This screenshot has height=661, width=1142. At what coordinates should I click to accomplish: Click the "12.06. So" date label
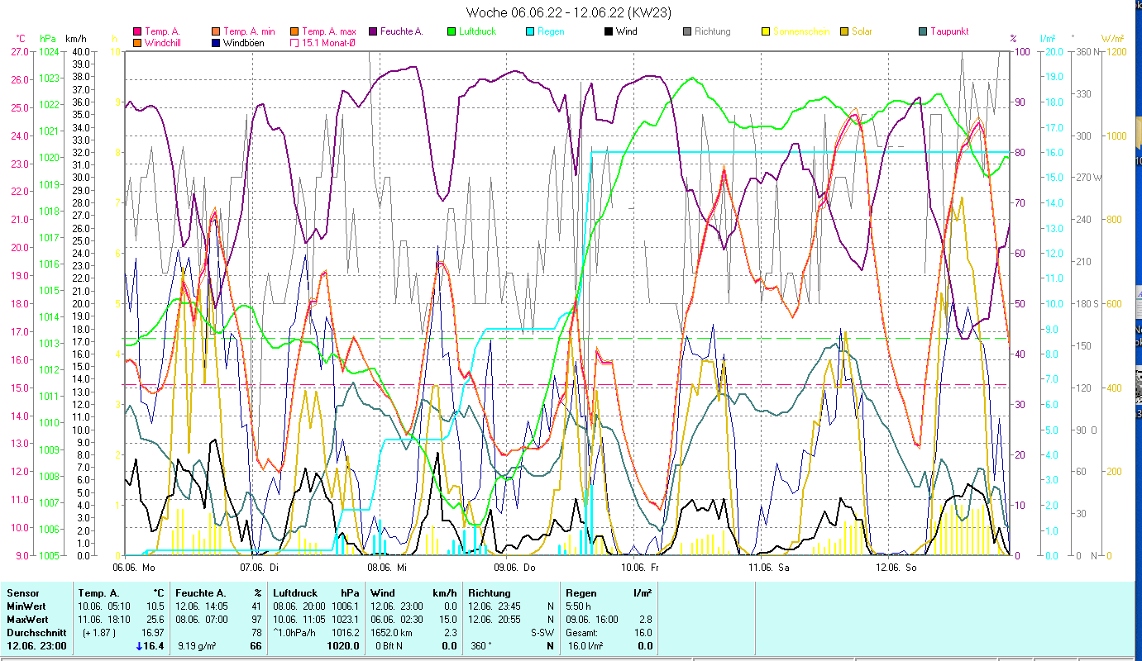(x=896, y=568)
